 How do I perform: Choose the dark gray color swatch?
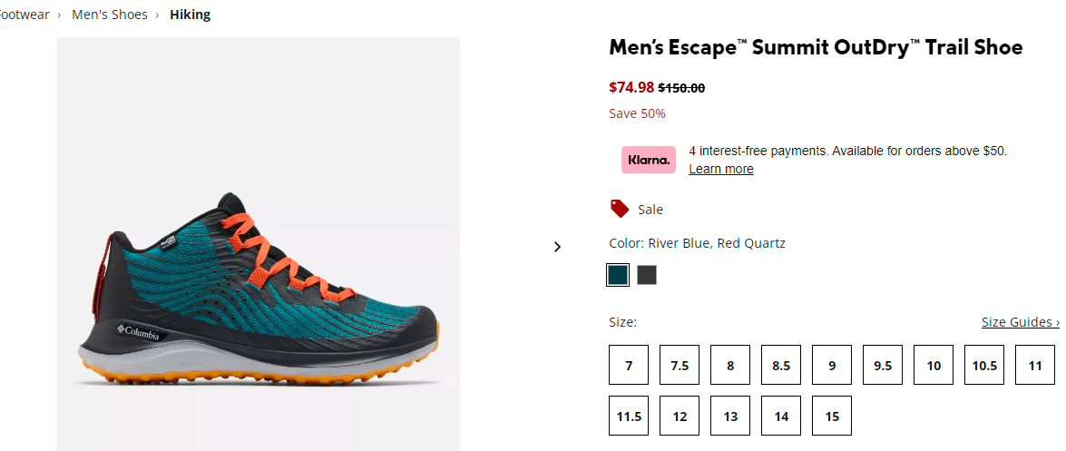pos(647,275)
